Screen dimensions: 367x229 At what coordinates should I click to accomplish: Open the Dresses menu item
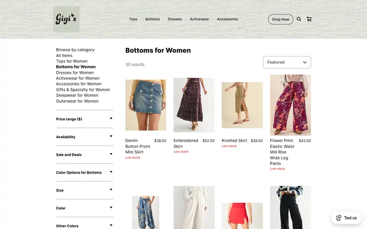pyautogui.click(x=175, y=19)
